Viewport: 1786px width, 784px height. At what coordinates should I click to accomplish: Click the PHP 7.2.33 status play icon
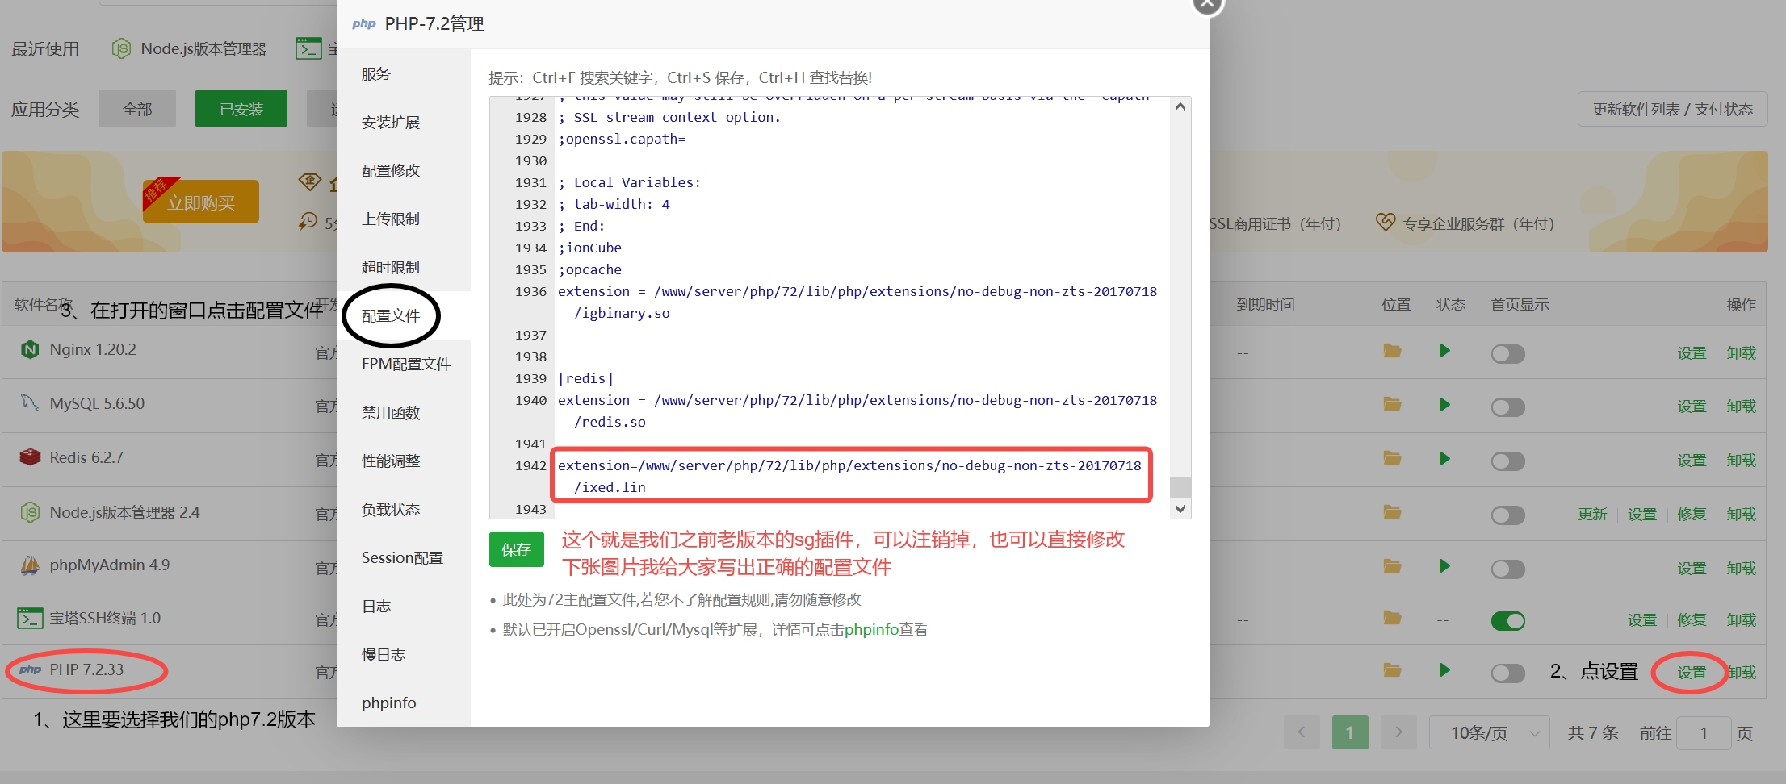1444,670
